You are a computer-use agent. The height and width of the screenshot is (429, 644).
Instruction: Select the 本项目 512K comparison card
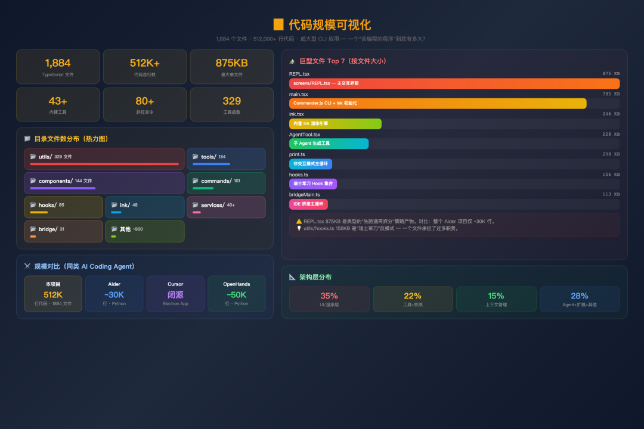click(x=52, y=294)
